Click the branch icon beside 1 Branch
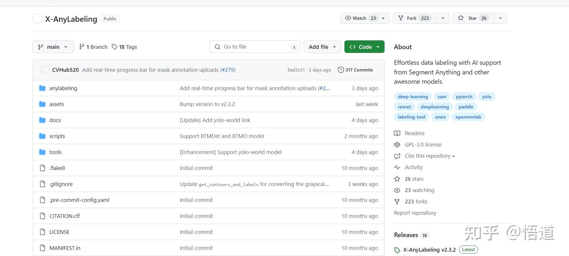Image resolution: width=569 pixels, height=256 pixels. pos(82,47)
